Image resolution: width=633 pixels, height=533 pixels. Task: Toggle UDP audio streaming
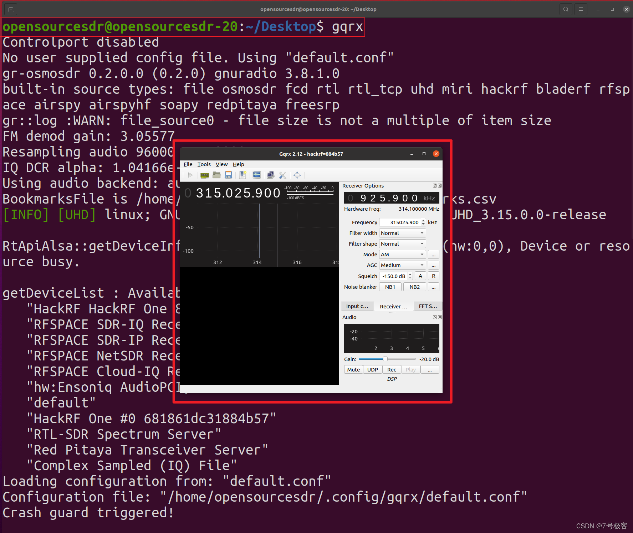(x=373, y=370)
